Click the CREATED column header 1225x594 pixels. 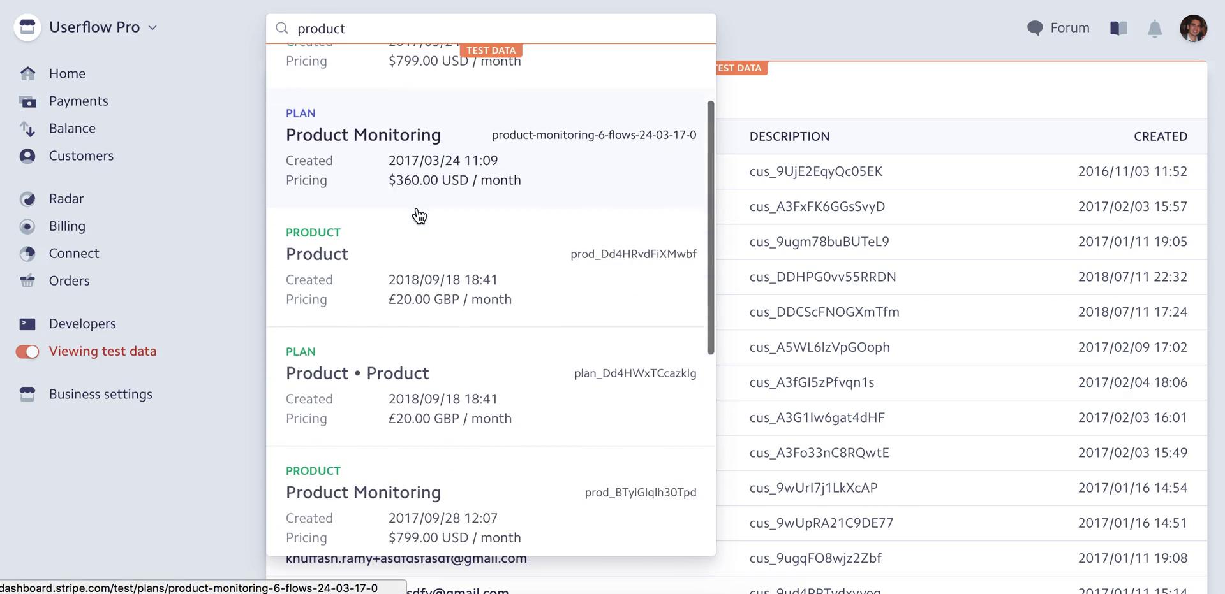[x=1160, y=136]
